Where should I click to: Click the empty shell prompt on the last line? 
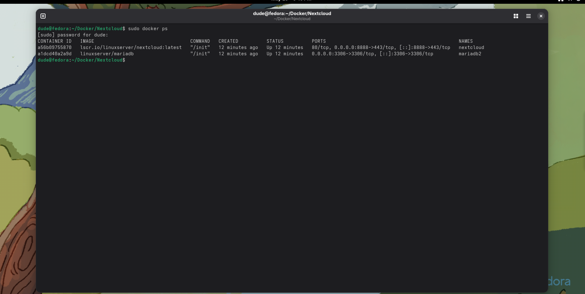(x=81, y=60)
